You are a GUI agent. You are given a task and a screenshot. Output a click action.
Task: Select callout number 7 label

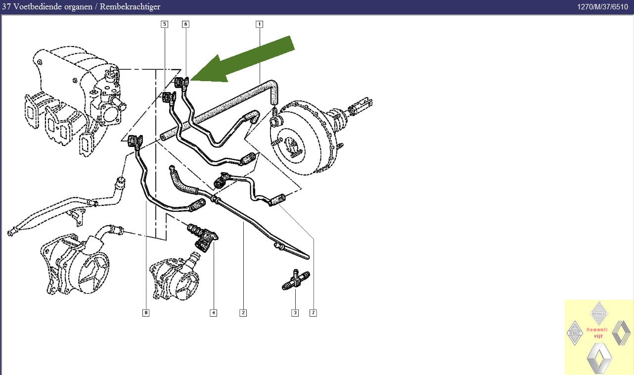point(313,313)
